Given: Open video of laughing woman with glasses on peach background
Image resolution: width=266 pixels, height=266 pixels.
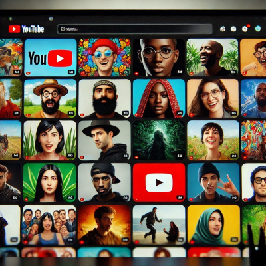Looking at the screenshot, I should point(213,98).
